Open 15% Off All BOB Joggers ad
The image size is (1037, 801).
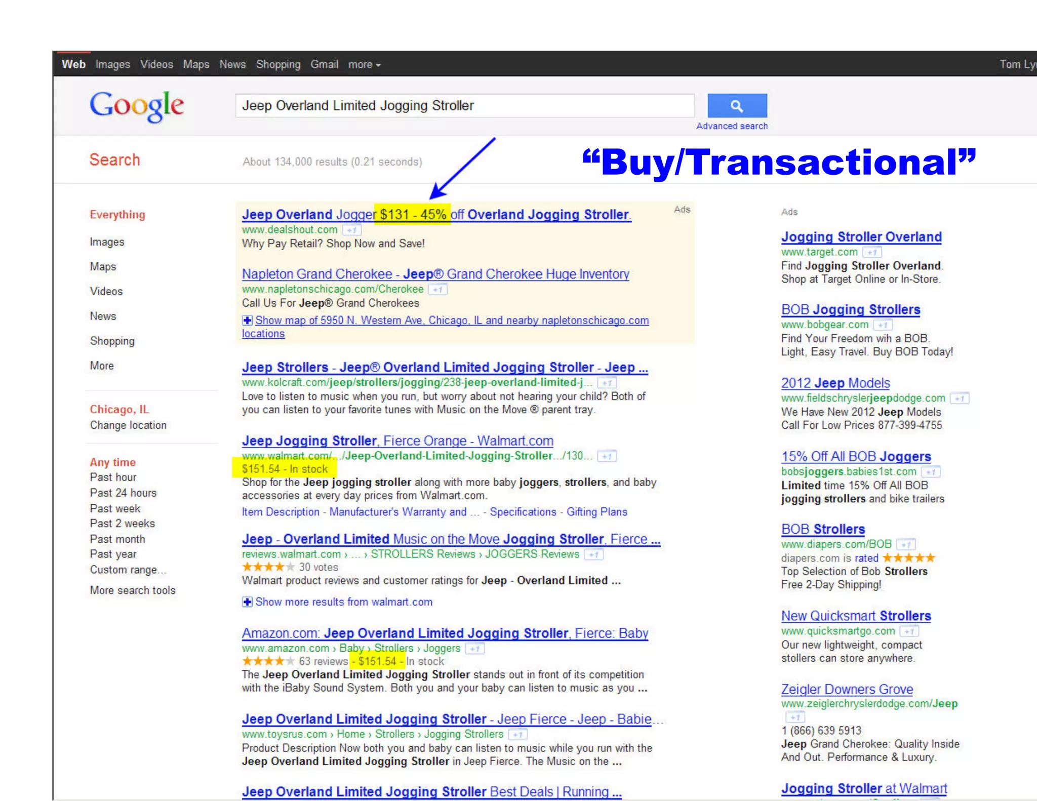856,457
